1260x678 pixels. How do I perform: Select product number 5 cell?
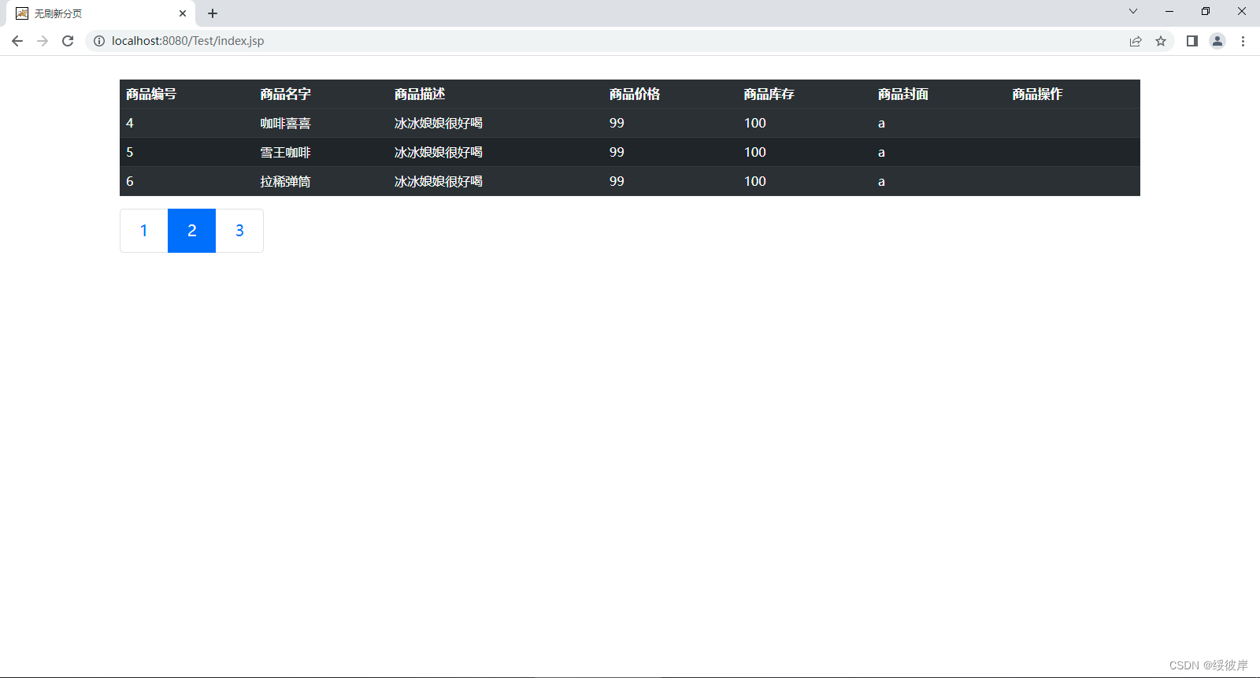[130, 153]
